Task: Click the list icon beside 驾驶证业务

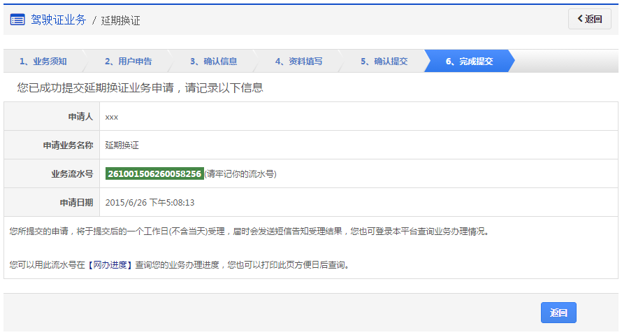Action: pyautogui.click(x=17, y=20)
